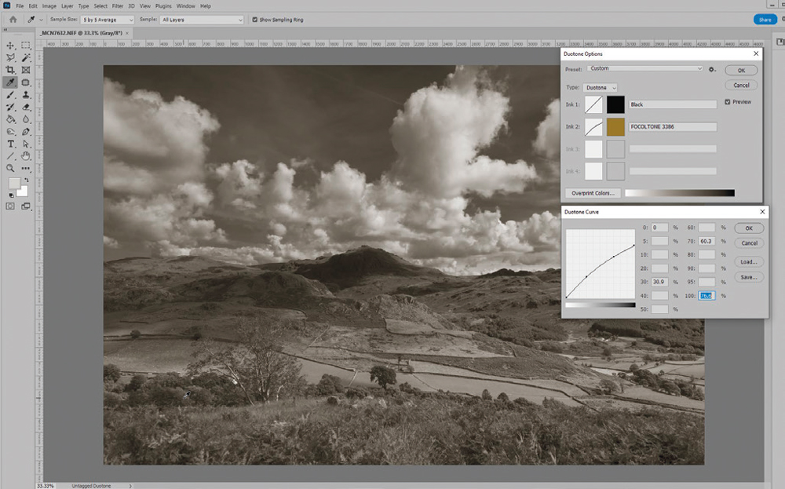Click the Overprint Colors button
Viewport: 785px width, 489px height.
[593, 193]
